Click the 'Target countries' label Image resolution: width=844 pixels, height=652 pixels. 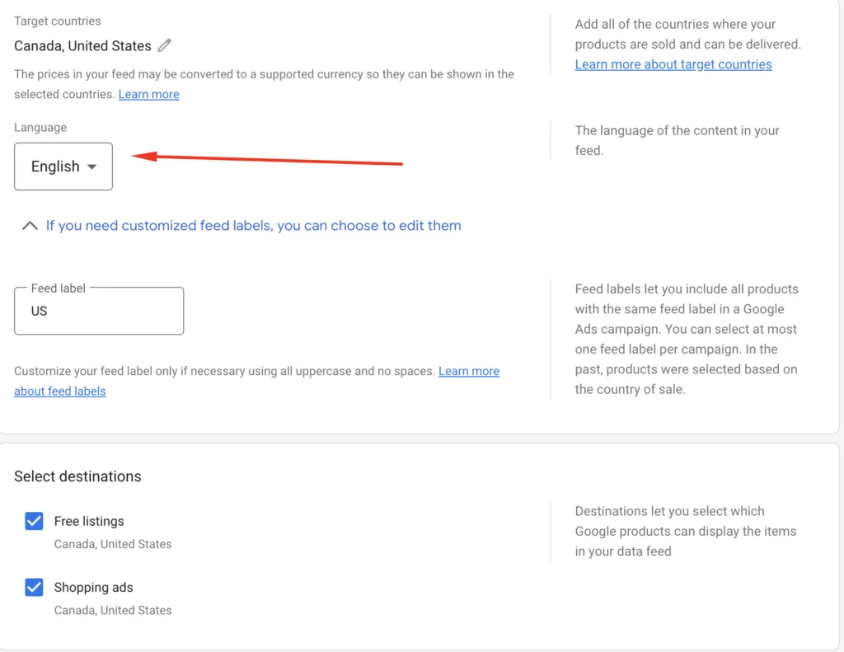(58, 21)
